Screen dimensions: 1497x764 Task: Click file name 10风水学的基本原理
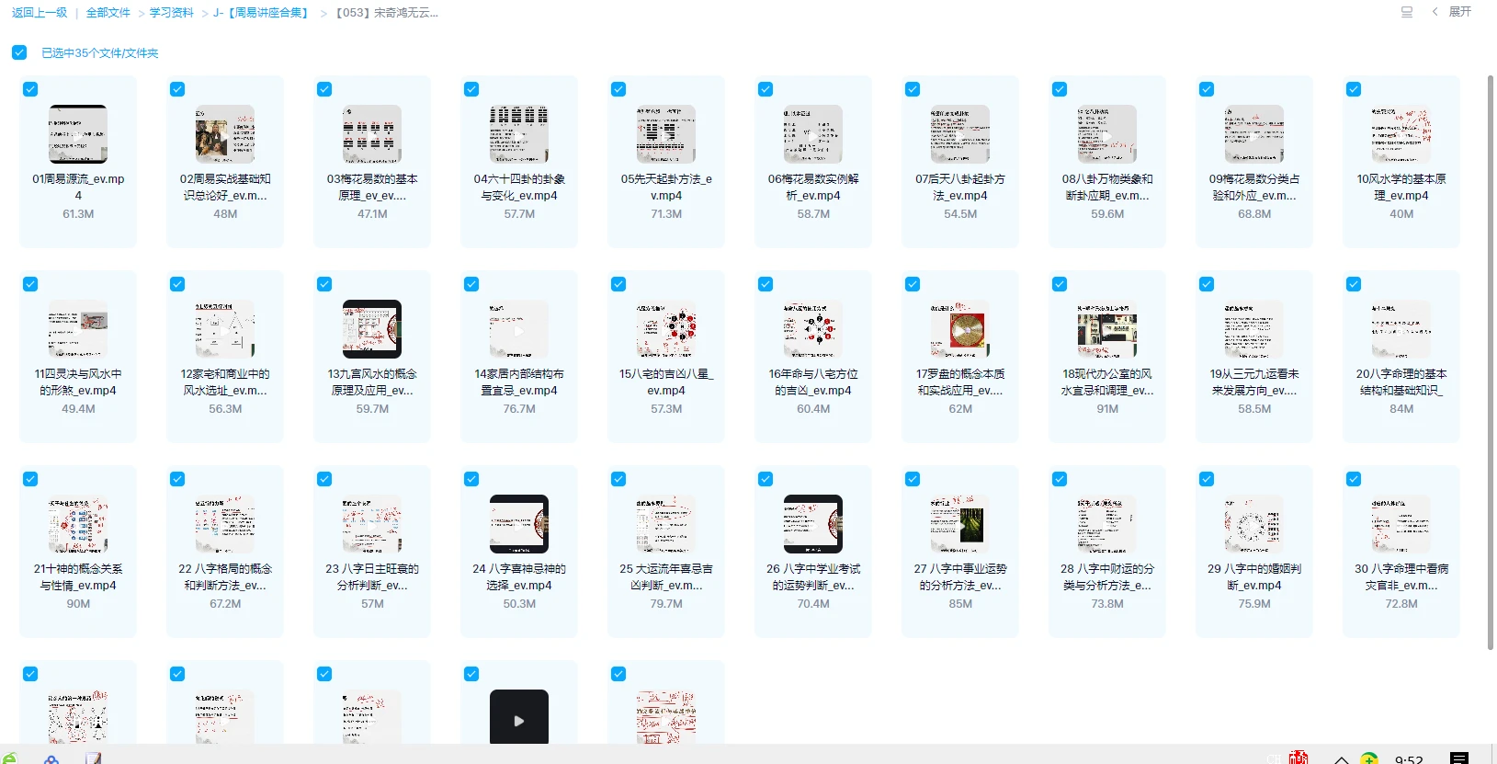(1401, 188)
